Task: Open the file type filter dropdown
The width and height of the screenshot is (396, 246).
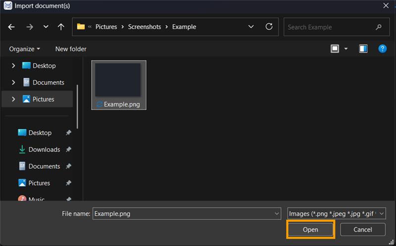Action: coord(337,213)
